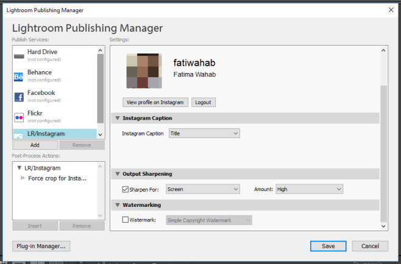Select the Flickr publish service
The width and height of the screenshot is (401, 264).
coord(55,117)
